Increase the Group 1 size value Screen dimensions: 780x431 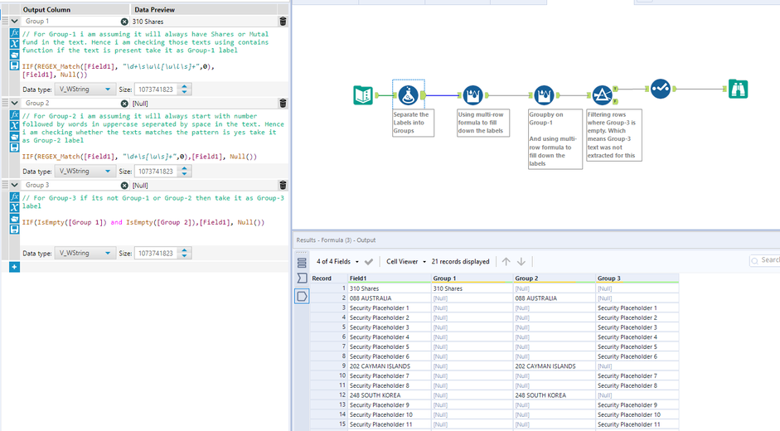coord(185,86)
